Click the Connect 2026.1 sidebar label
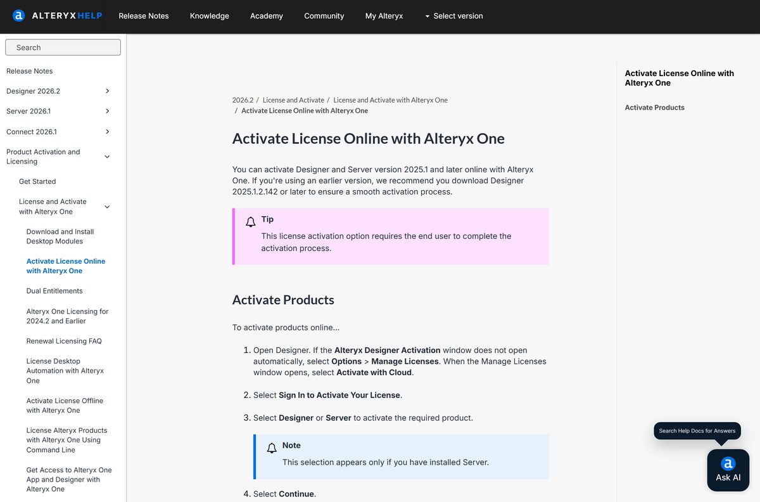Screen dimensions: 760x502 pos(31,132)
